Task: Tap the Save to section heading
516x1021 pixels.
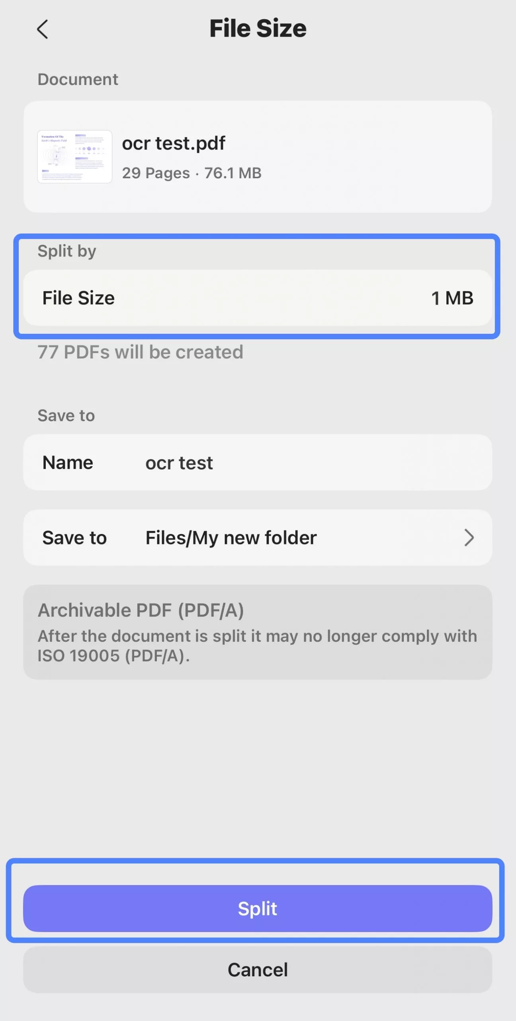Action: [x=66, y=415]
